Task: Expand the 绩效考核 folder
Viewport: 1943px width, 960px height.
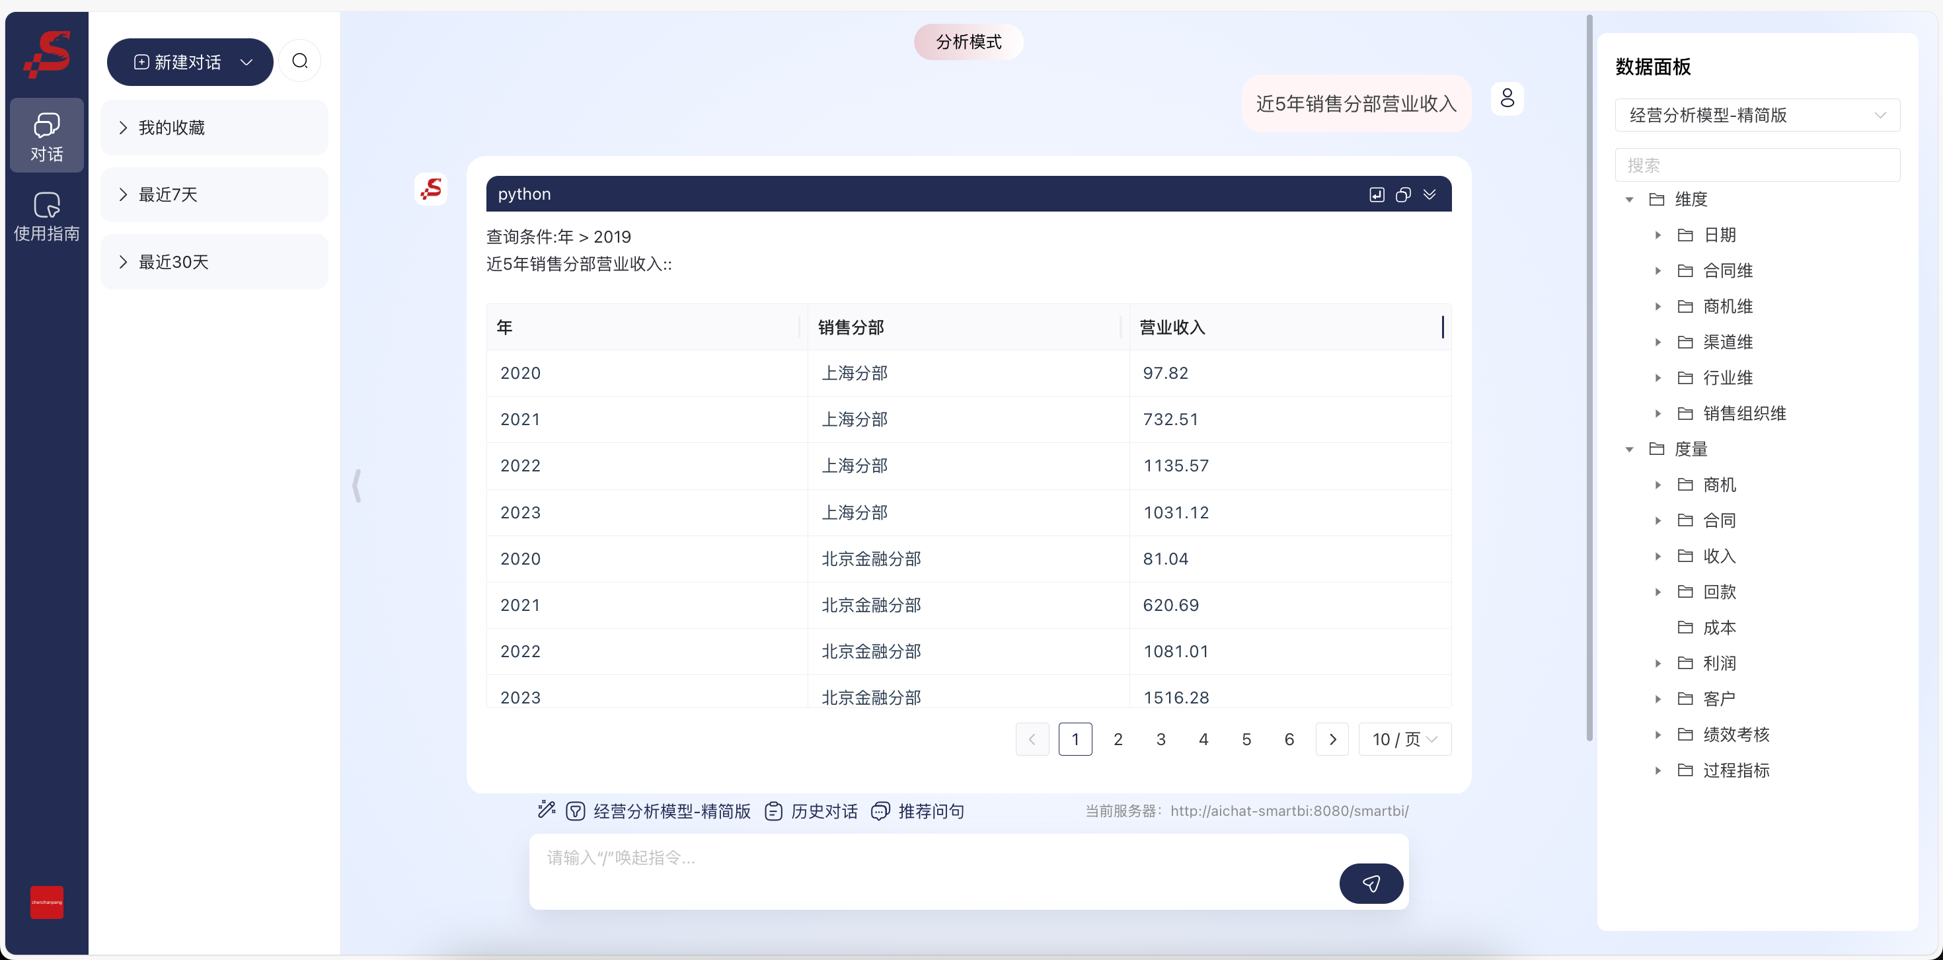Action: (1658, 735)
